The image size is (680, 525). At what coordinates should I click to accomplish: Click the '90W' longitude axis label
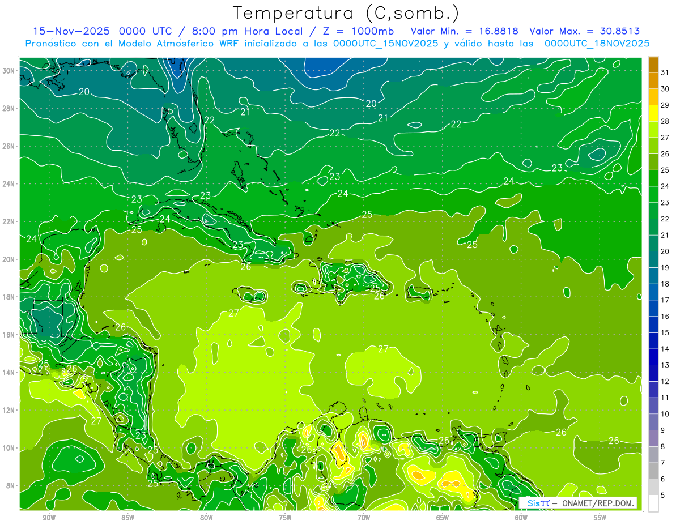pyautogui.click(x=49, y=518)
